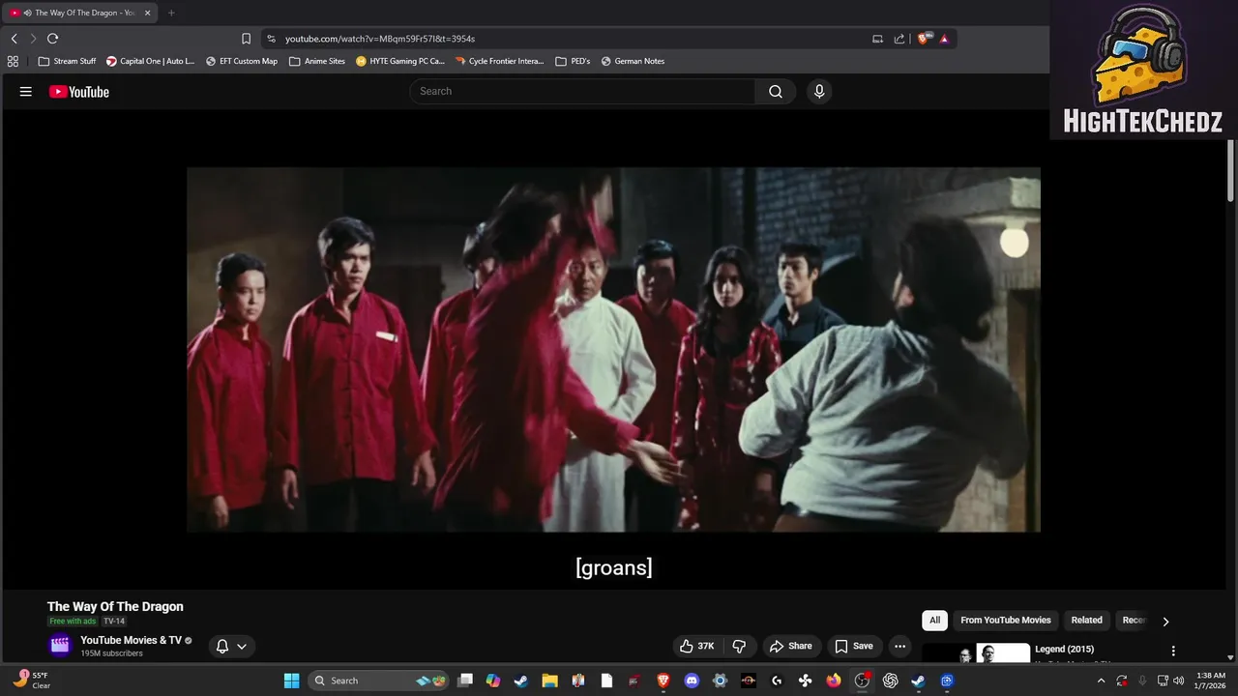Viewport: 1238px width, 696px height.
Task: Click inside the YouTube search box
Action: [582, 91]
